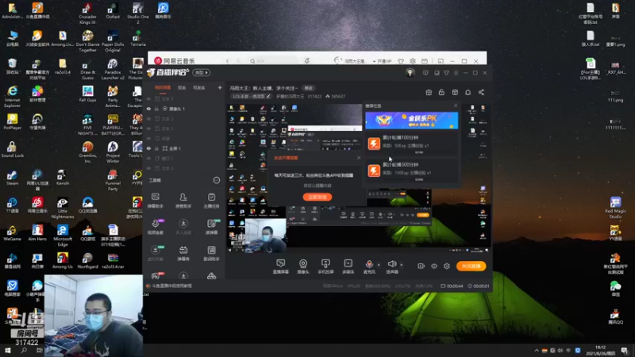Add a 直播屏幕 screen source
Image resolution: width=635 pixels, height=357 pixels.
tap(281, 267)
